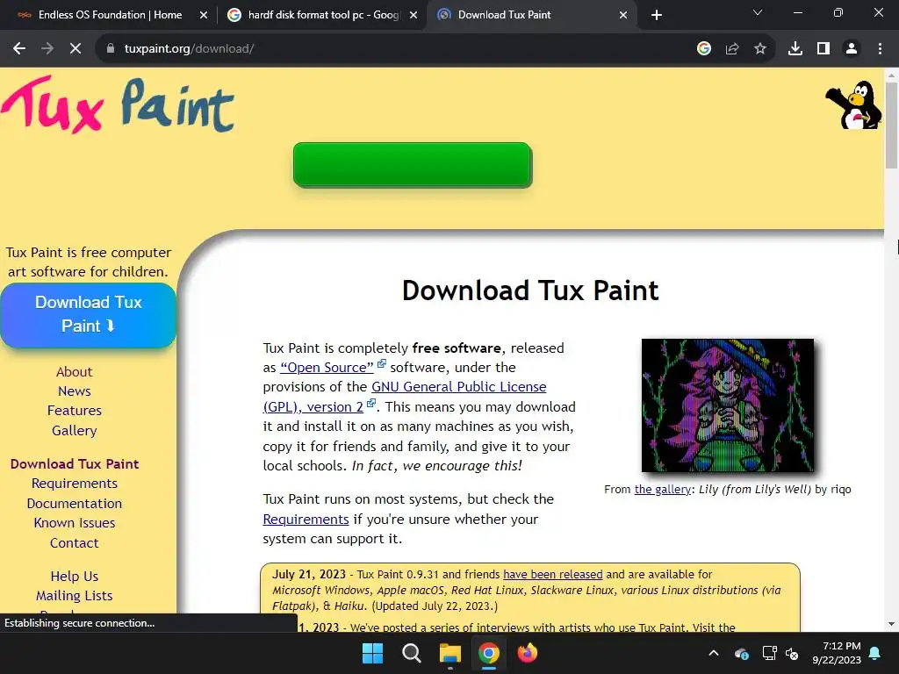The image size is (899, 674).
Task: Stop page loading with the X button
Action: 76,49
